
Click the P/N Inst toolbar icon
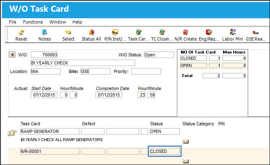tap(115, 32)
